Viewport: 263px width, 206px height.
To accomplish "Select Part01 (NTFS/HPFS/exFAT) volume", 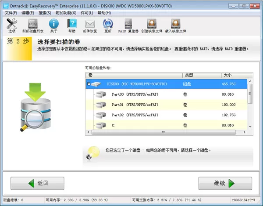I will 167,105.
